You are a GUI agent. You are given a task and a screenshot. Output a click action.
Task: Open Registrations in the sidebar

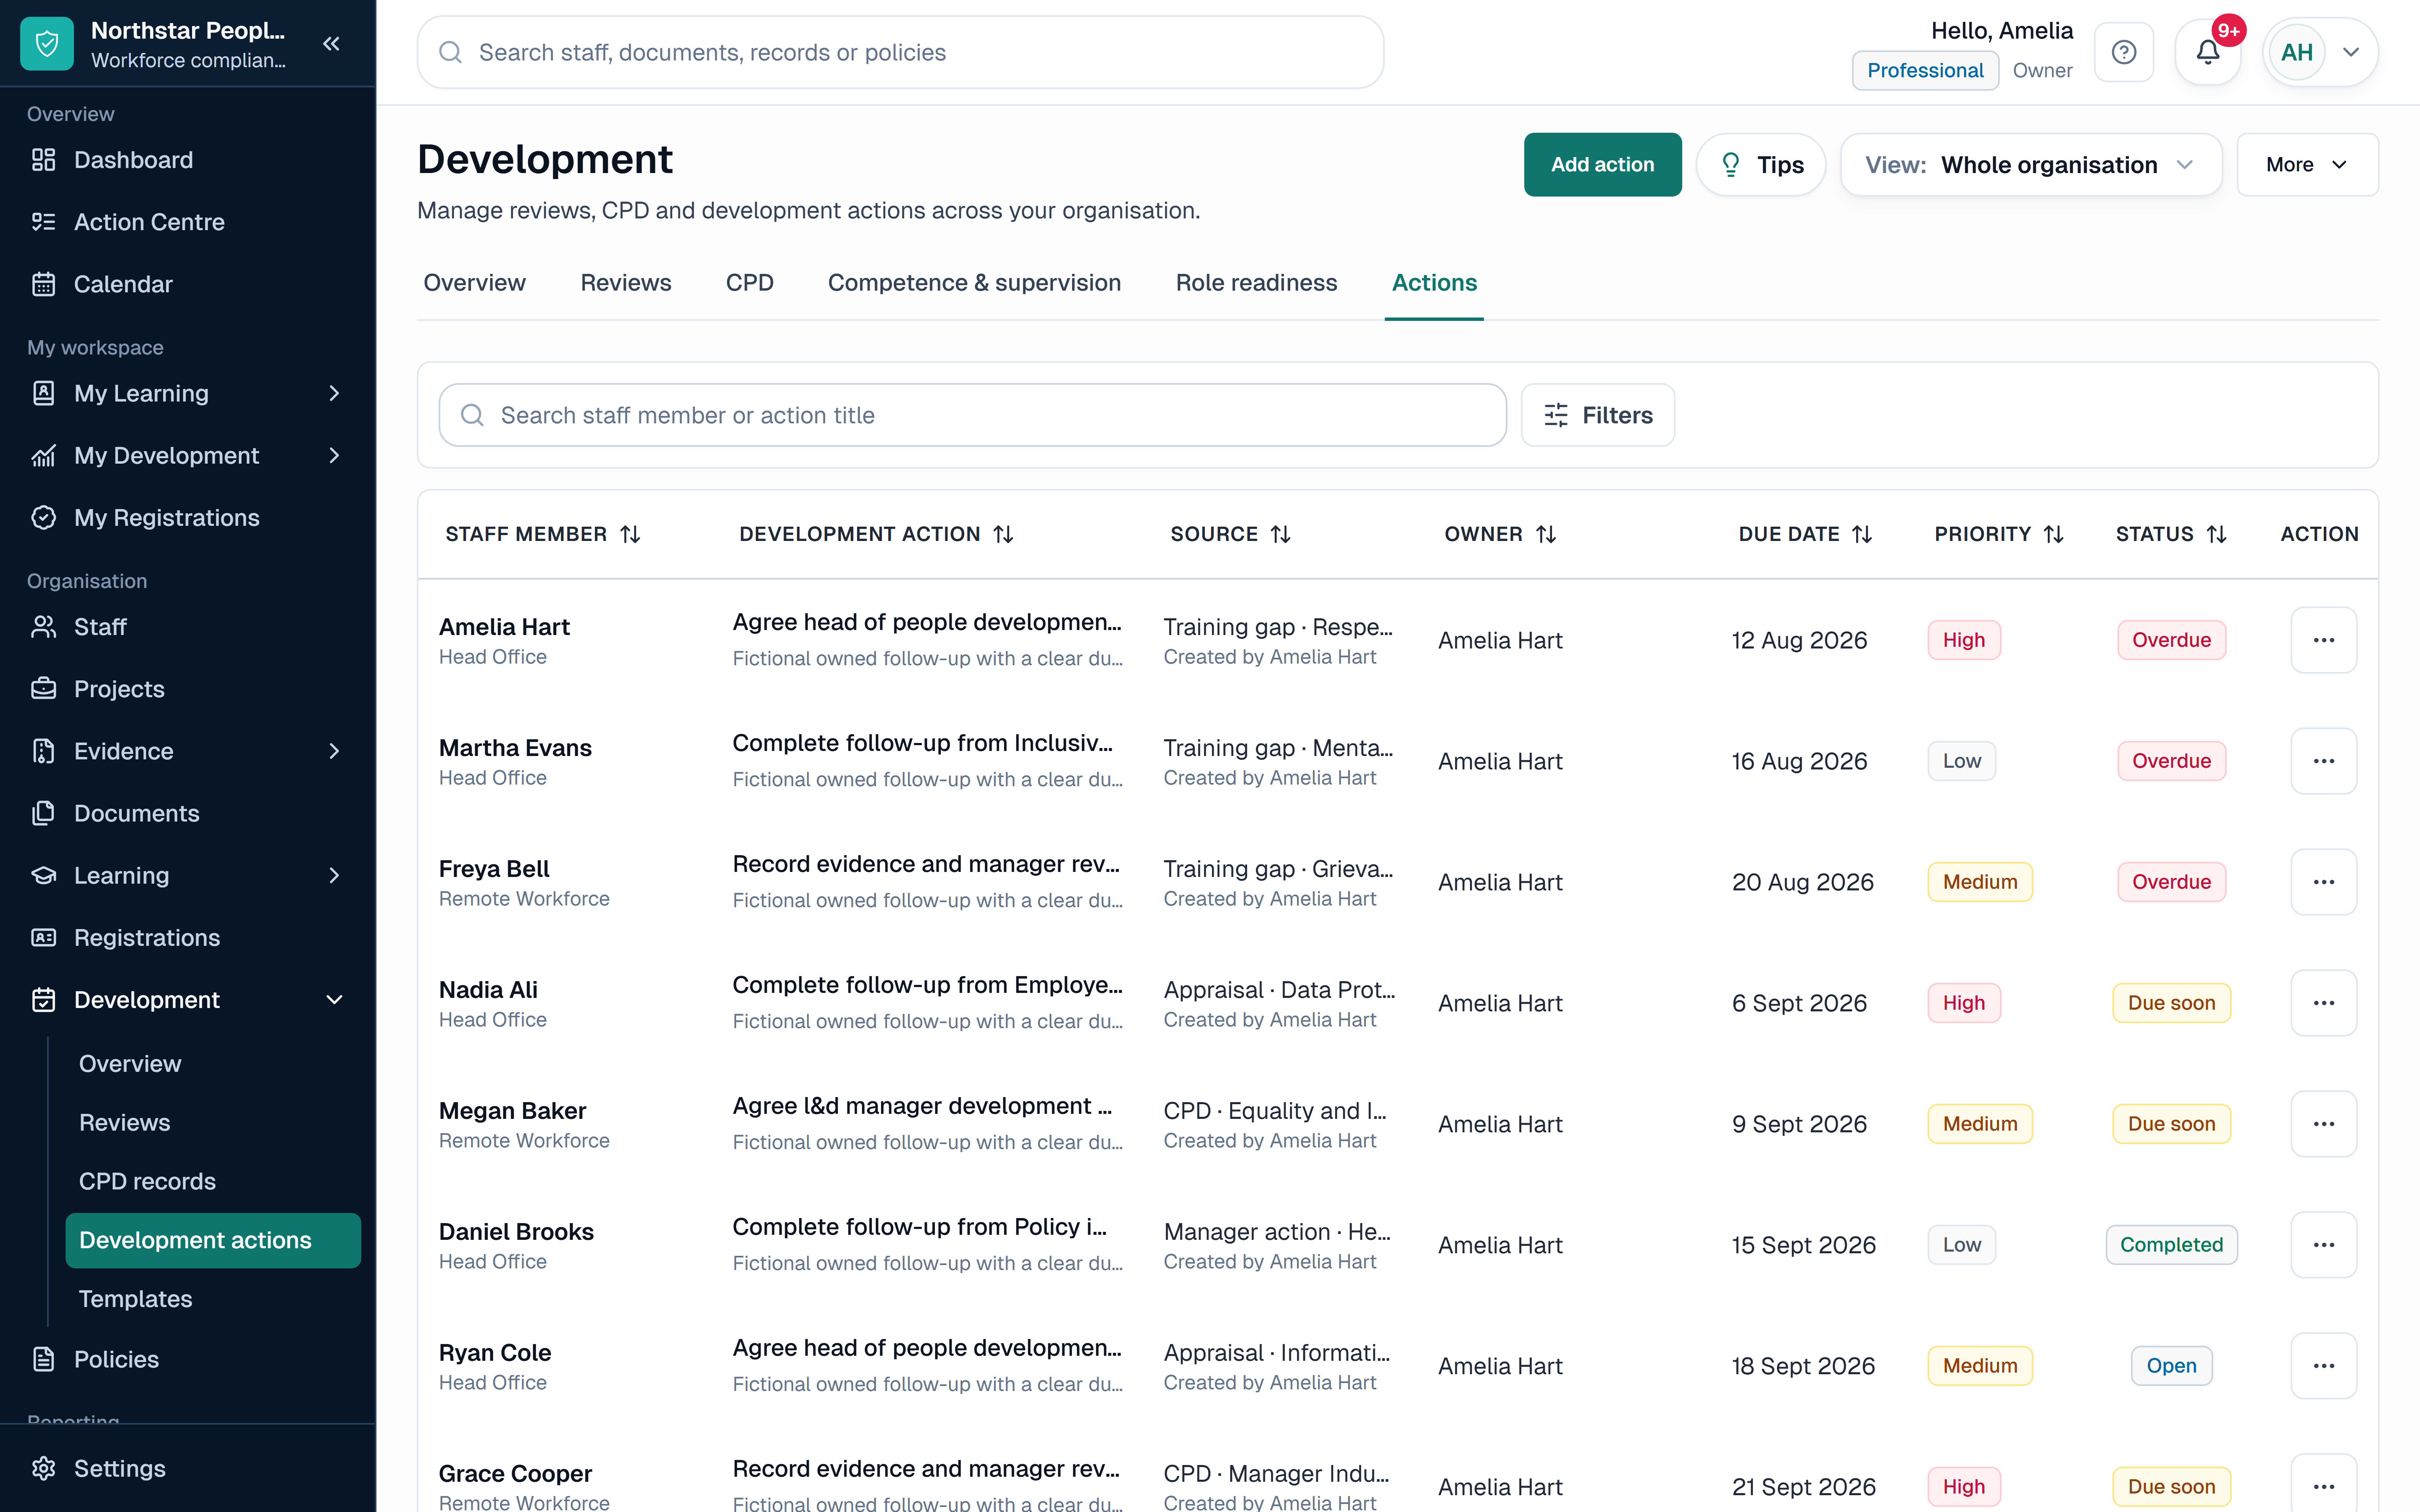pyautogui.click(x=188, y=937)
